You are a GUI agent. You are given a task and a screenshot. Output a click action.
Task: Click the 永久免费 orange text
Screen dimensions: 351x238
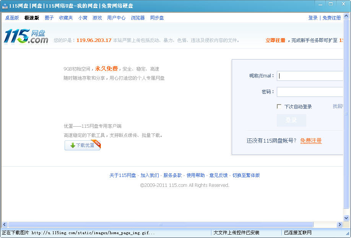(107, 69)
